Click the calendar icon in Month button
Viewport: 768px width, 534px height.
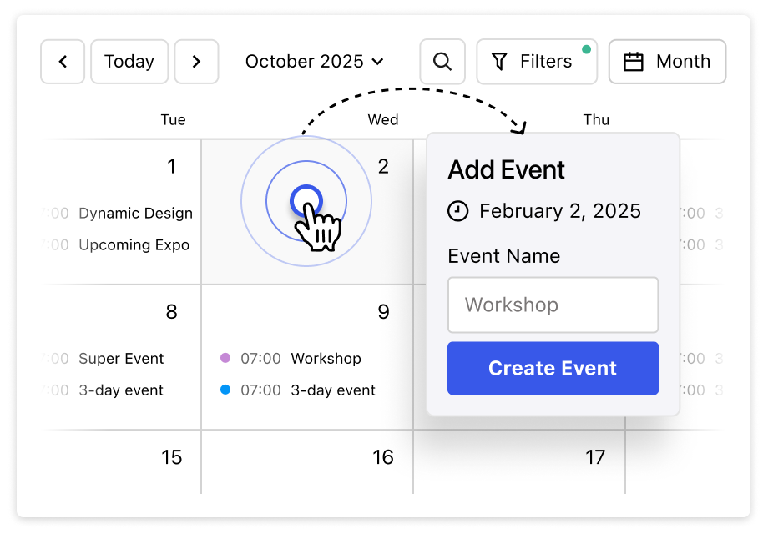pyautogui.click(x=634, y=62)
